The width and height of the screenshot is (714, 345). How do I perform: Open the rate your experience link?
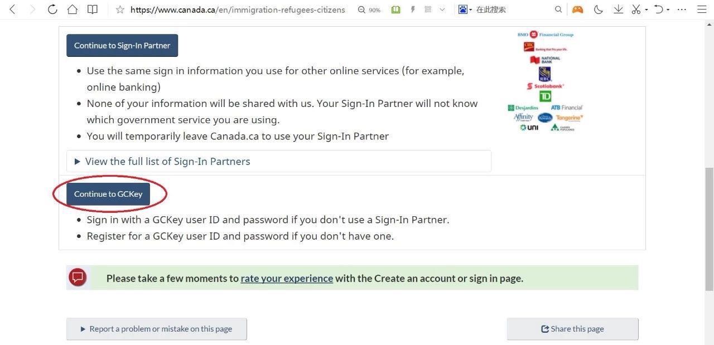tap(287, 278)
